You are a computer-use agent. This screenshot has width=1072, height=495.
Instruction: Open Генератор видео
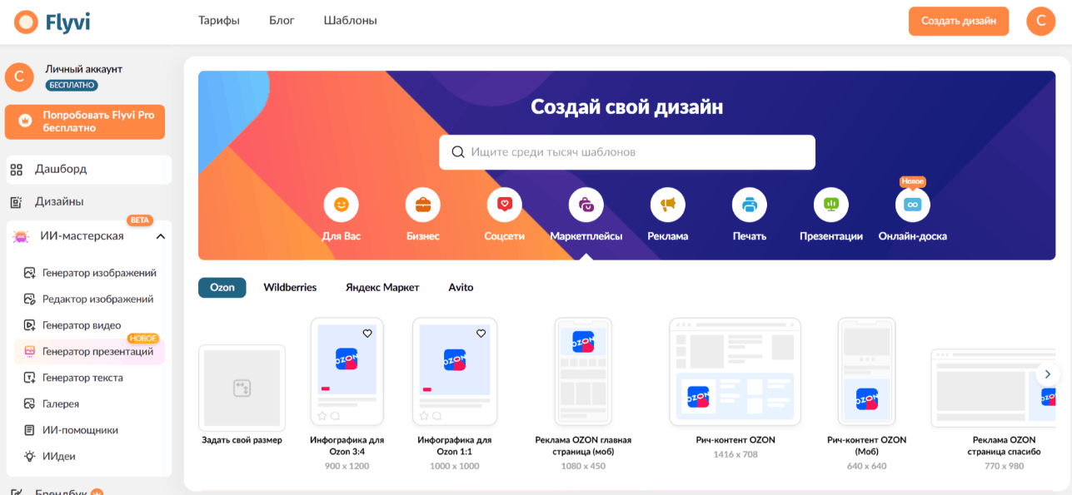point(82,325)
